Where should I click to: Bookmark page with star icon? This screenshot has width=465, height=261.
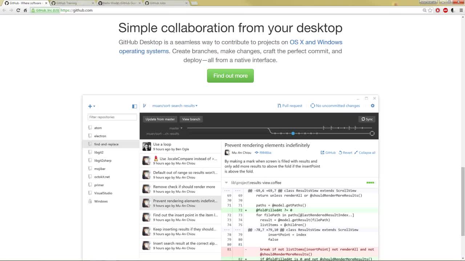point(430,10)
